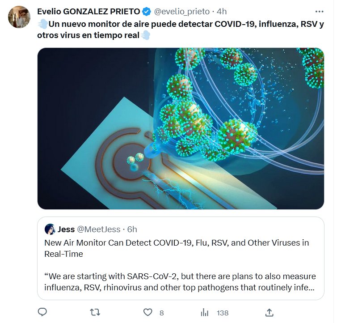This screenshot has width=337, height=323.
Task: Click the Jess display name in quote
Action: pyautogui.click(x=66, y=229)
